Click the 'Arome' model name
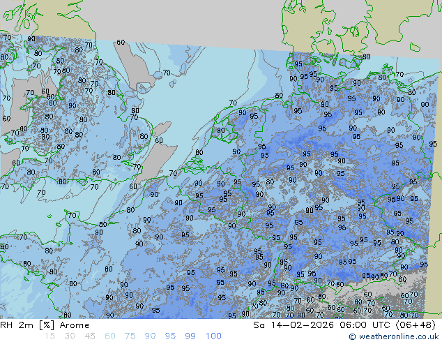The width and height of the screenshot is (442, 342). (75, 325)
